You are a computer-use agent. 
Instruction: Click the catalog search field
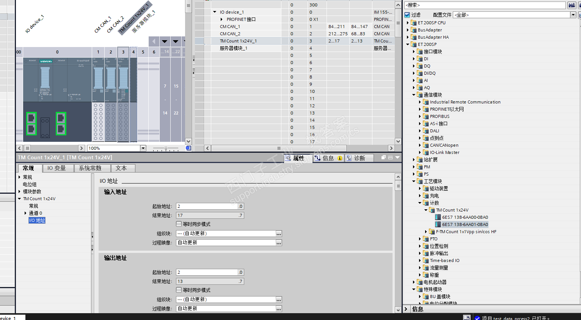(x=485, y=5)
